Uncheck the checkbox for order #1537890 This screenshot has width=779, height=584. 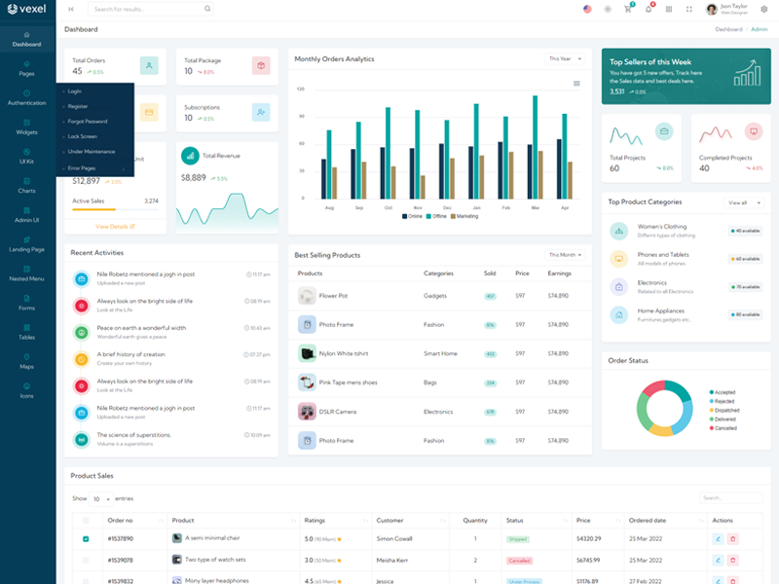[86, 538]
